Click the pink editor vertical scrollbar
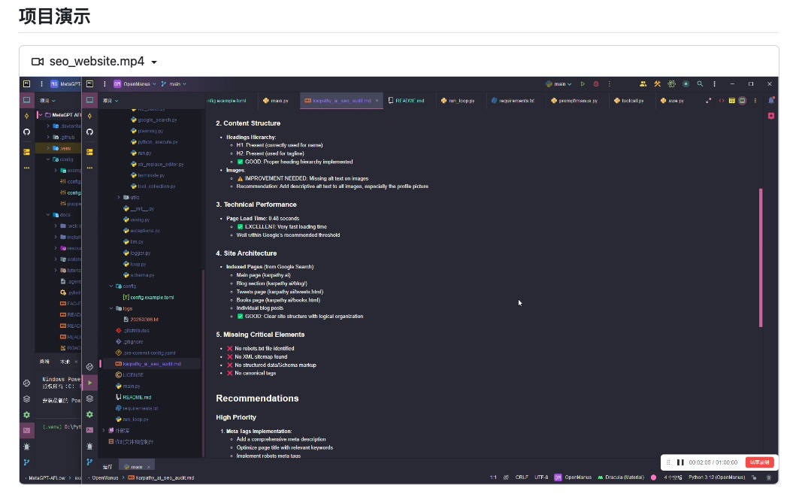The width and height of the screenshot is (793, 500). click(761, 256)
